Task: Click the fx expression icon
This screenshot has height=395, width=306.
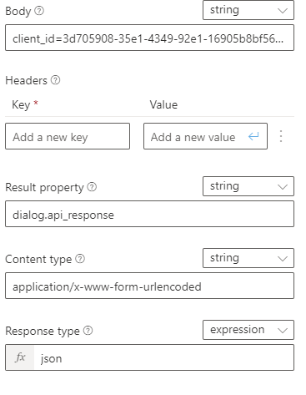Action: click(x=20, y=357)
